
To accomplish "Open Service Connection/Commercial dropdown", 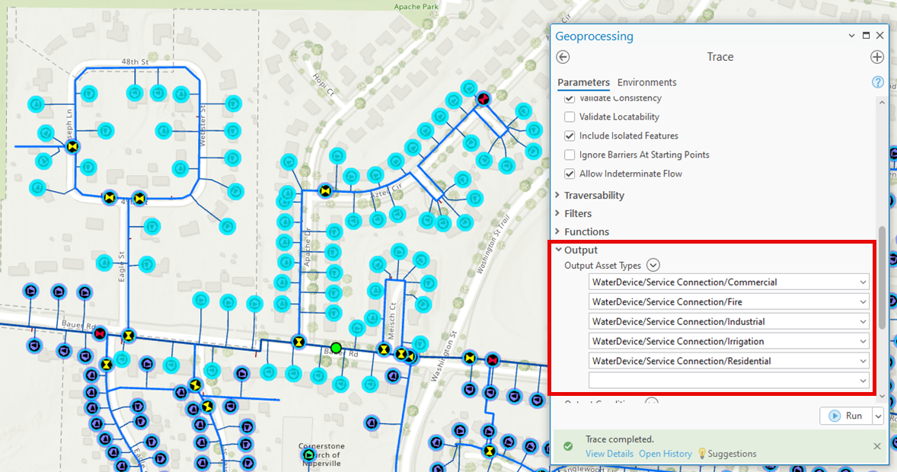I will 863,282.
